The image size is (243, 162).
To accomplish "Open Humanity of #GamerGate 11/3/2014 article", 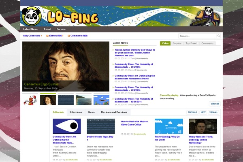I will pyautogui.click(x=134, y=89).
